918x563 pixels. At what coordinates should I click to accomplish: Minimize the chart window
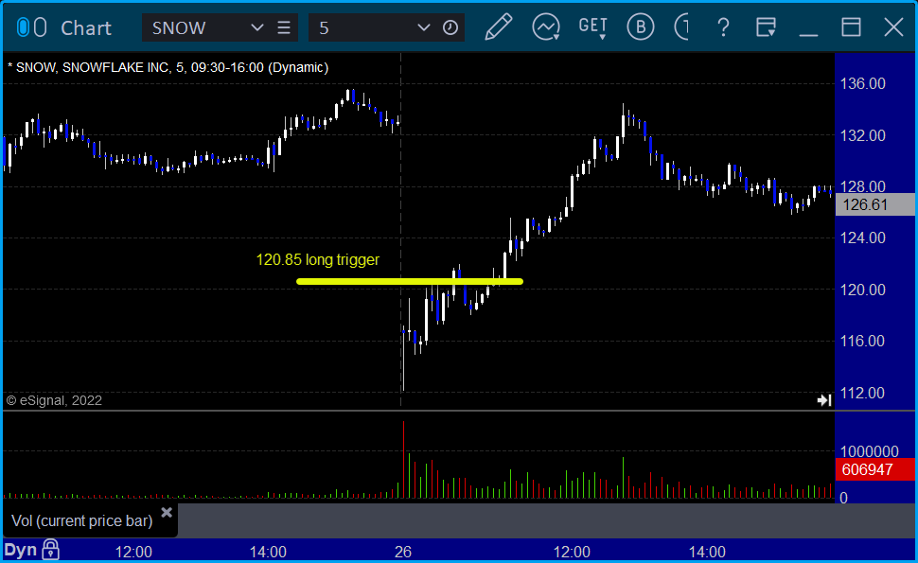(x=808, y=34)
